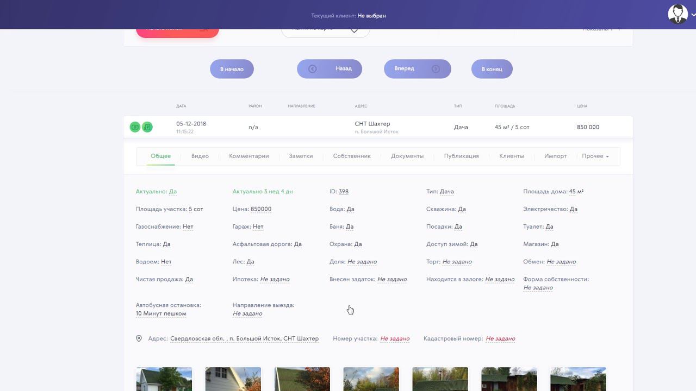Open the Импорт tab
The height and width of the screenshot is (391, 696).
click(555, 156)
